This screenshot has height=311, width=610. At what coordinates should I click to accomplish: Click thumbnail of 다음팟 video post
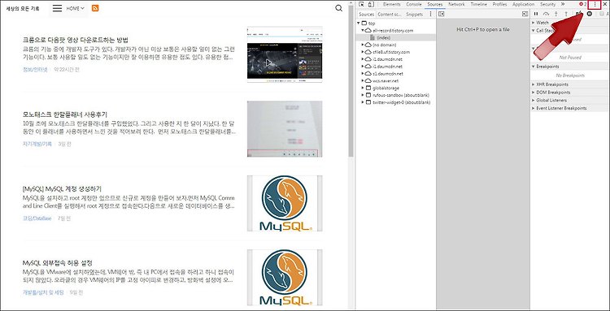coord(285,54)
